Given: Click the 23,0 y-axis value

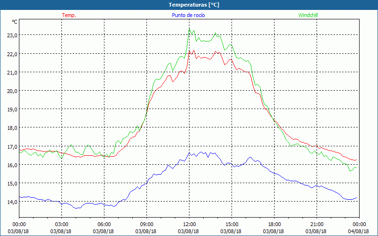Looking at the screenshot, I should tap(12, 35).
